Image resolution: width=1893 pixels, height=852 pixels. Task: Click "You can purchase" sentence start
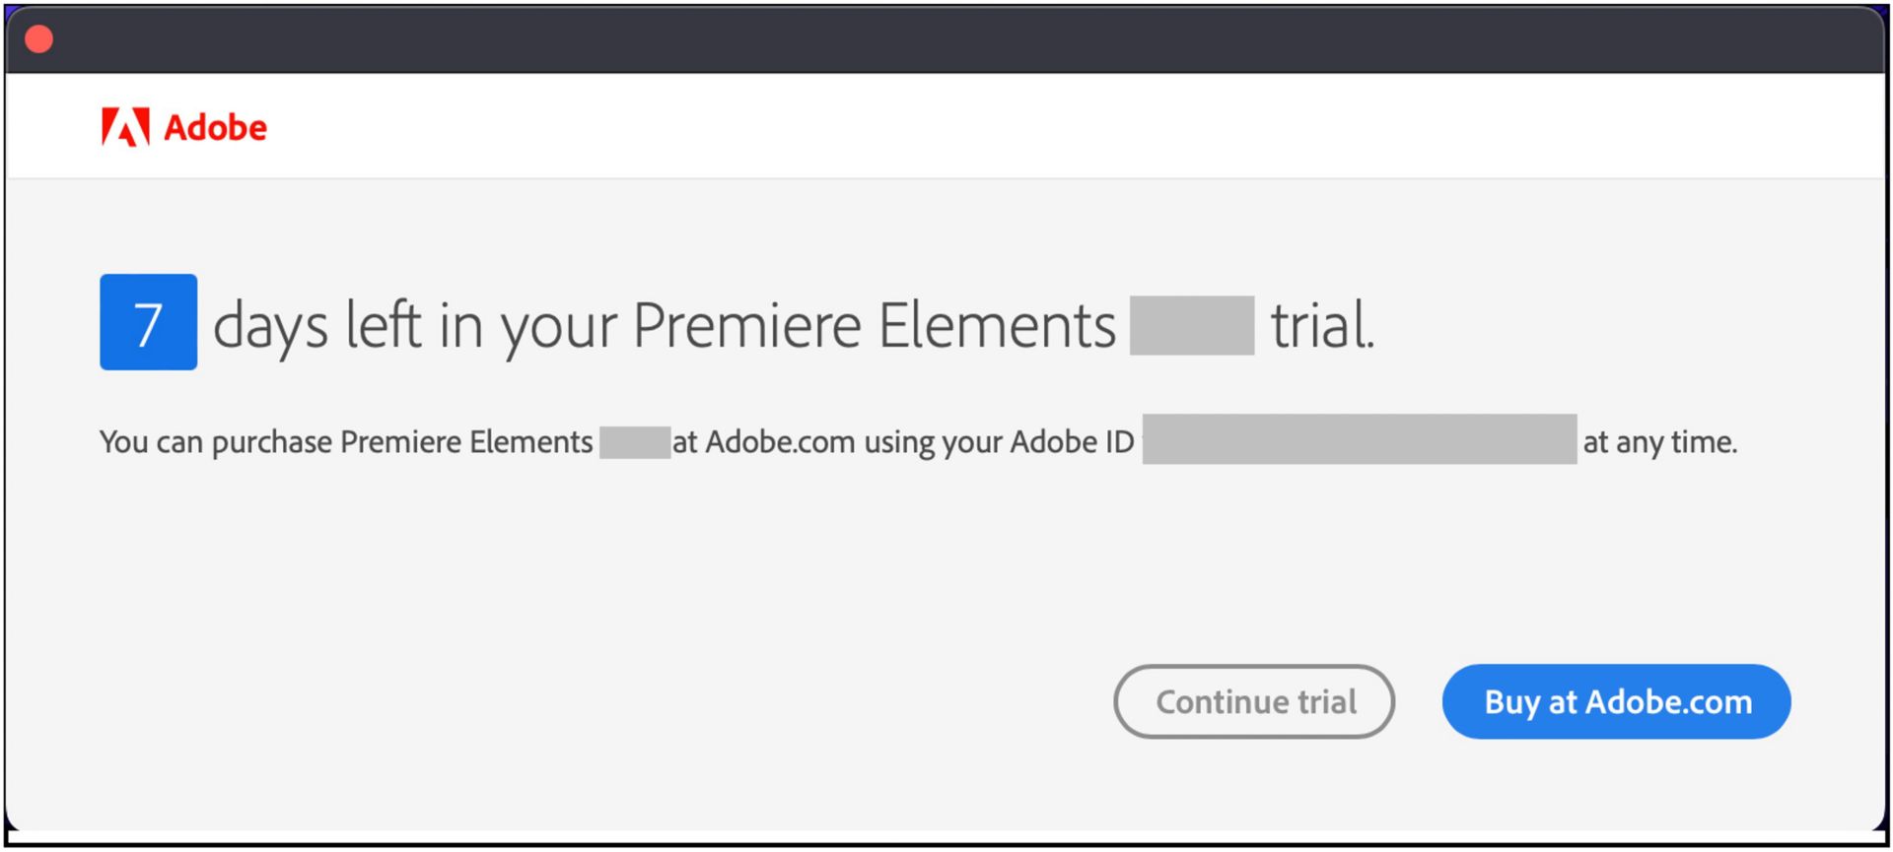pyautogui.click(x=215, y=442)
